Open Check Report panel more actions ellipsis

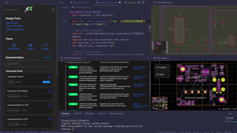(x=147, y=58)
